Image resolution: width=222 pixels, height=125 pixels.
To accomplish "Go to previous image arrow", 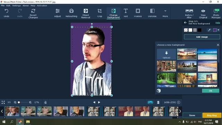I will pyautogui.click(x=94, y=102).
